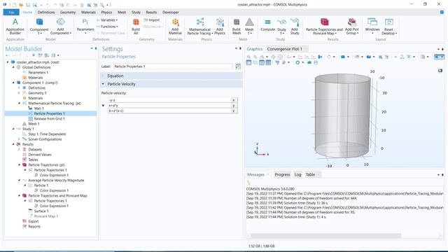Click the zoom in graphics icon
The width and height of the screenshot is (448, 252).
click(249, 57)
